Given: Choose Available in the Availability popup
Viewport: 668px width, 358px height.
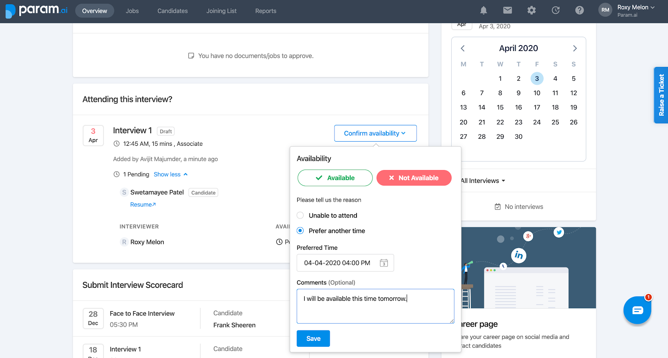Looking at the screenshot, I should tap(335, 178).
